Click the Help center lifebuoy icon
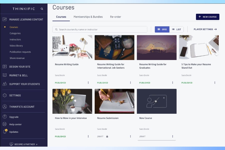This screenshot has height=150, width=225. (4, 124)
